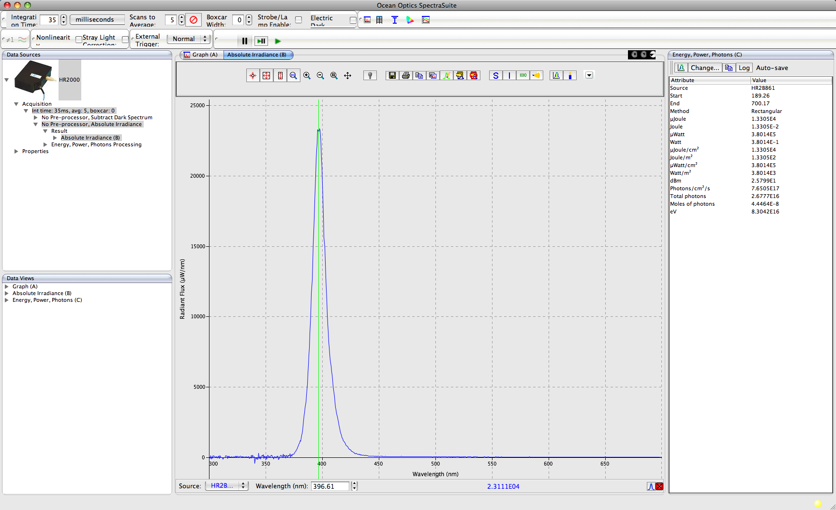Viewport: 836px width, 510px height.
Task: Click the integration icon in Energy panel
Action: pos(681,68)
